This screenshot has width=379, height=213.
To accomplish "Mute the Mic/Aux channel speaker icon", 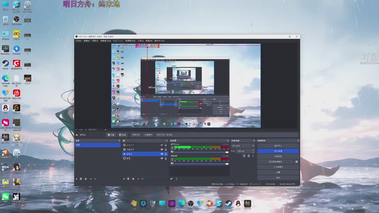I will [172, 152].
